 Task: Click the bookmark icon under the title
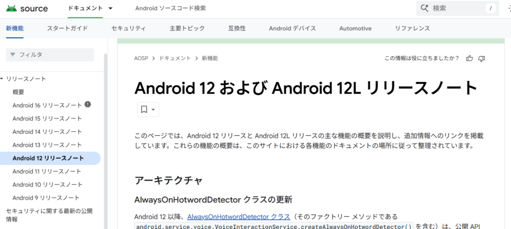(x=144, y=110)
